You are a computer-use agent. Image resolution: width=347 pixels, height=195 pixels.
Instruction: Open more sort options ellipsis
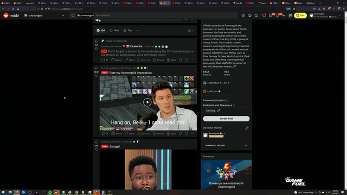click(x=137, y=30)
